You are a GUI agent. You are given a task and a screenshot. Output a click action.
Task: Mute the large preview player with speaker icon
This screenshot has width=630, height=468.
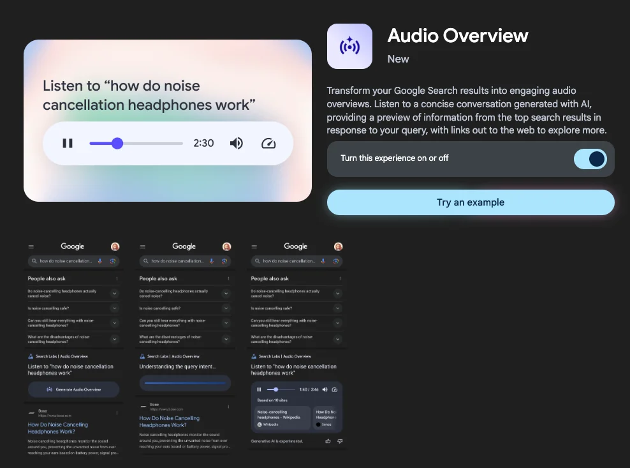coord(236,143)
